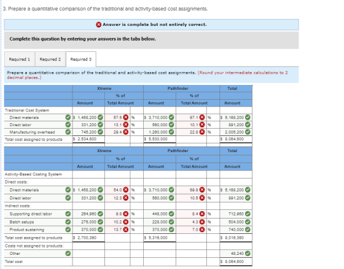Click green check beside Other 48,240
344x269 pixels.
(x=248, y=254)
